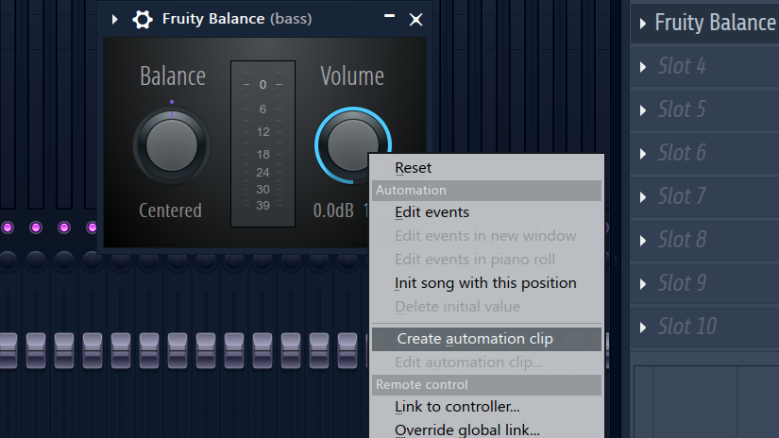Click the Remote control section header
Screen dimensions: 779x438
pos(486,385)
